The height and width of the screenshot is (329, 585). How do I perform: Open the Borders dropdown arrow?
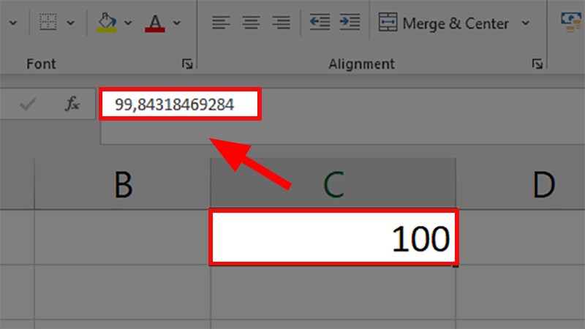pyautogui.click(x=70, y=23)
